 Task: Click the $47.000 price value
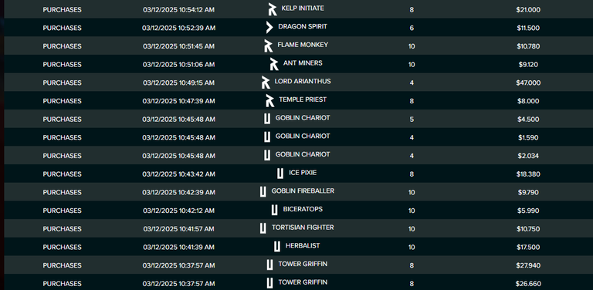click(528, 83)
